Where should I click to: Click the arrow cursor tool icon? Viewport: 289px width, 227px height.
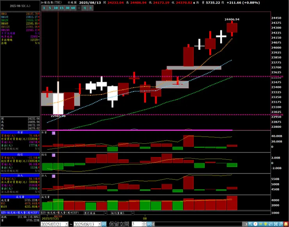250,224
